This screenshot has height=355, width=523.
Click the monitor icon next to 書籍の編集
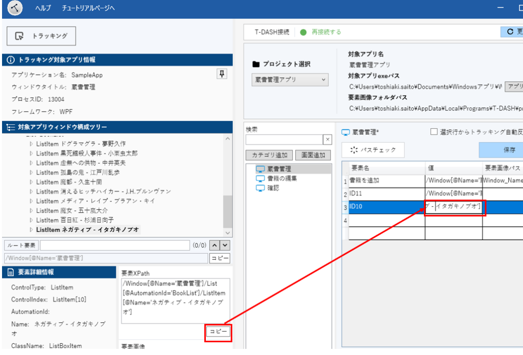coord(260,179)
